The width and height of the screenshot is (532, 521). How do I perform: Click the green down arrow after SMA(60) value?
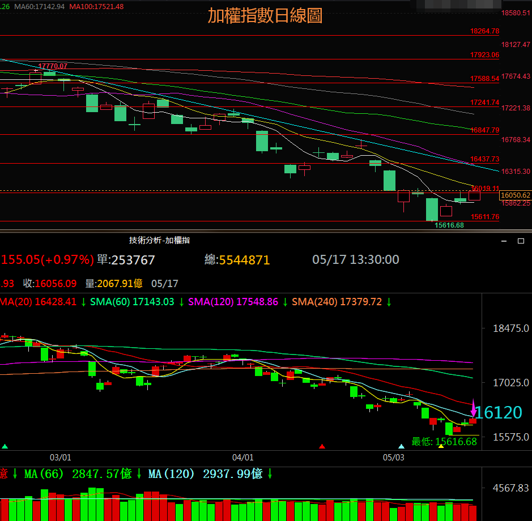181,302
